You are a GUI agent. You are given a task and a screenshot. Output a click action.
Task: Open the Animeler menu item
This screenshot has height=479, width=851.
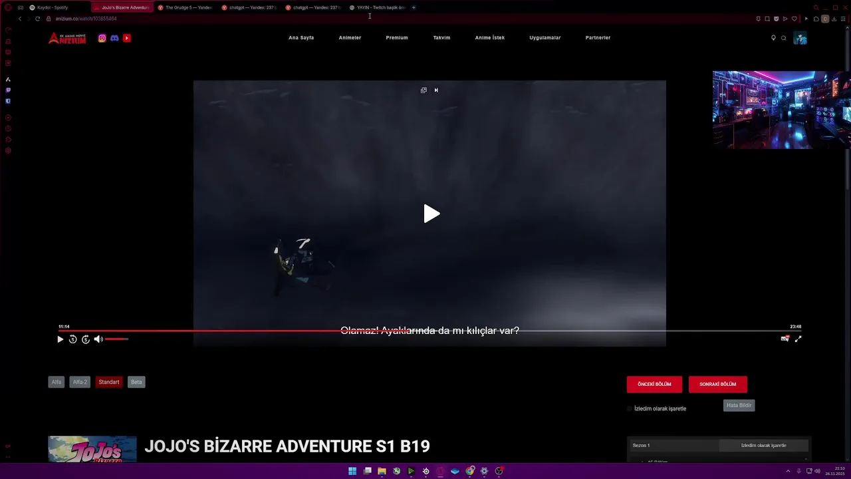click(x=350, y=38)
